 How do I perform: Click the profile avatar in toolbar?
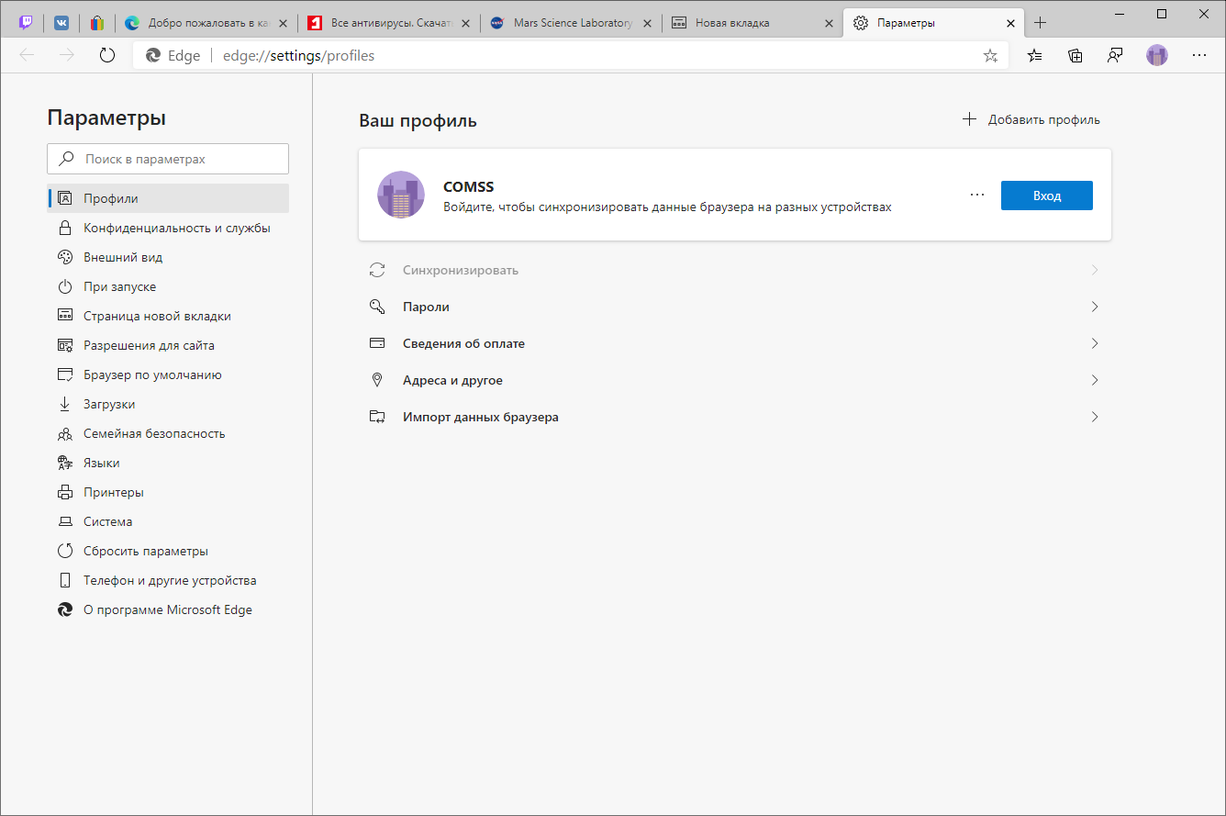pyautogui.click(x=1156, y=55)
